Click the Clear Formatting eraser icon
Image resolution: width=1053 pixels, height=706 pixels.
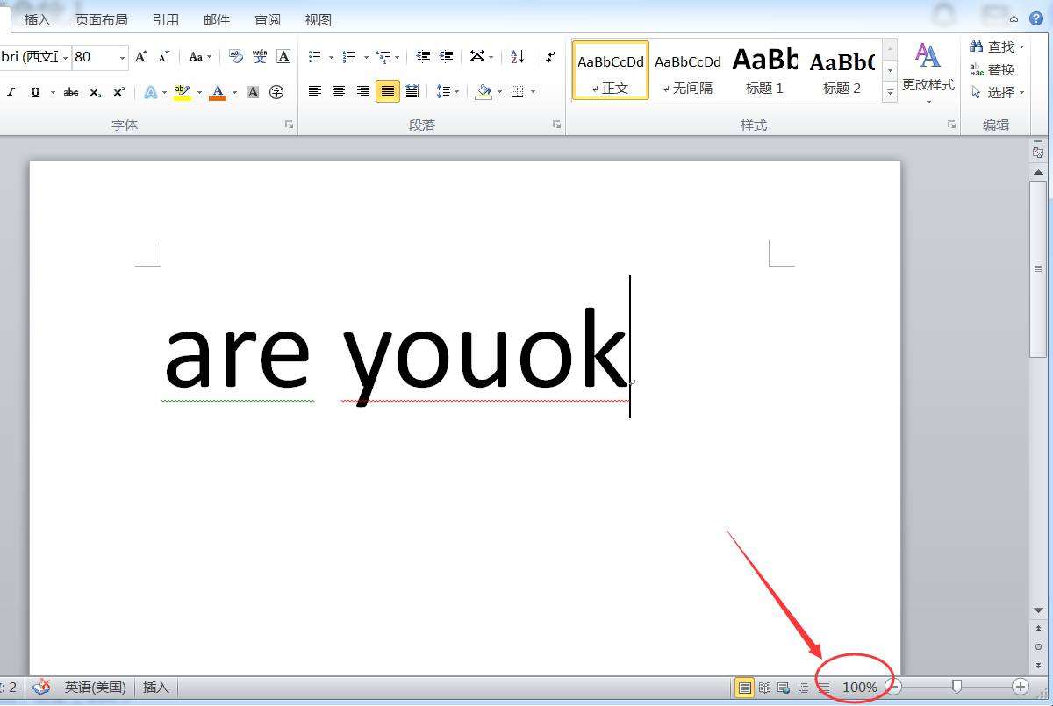[235, 57]
